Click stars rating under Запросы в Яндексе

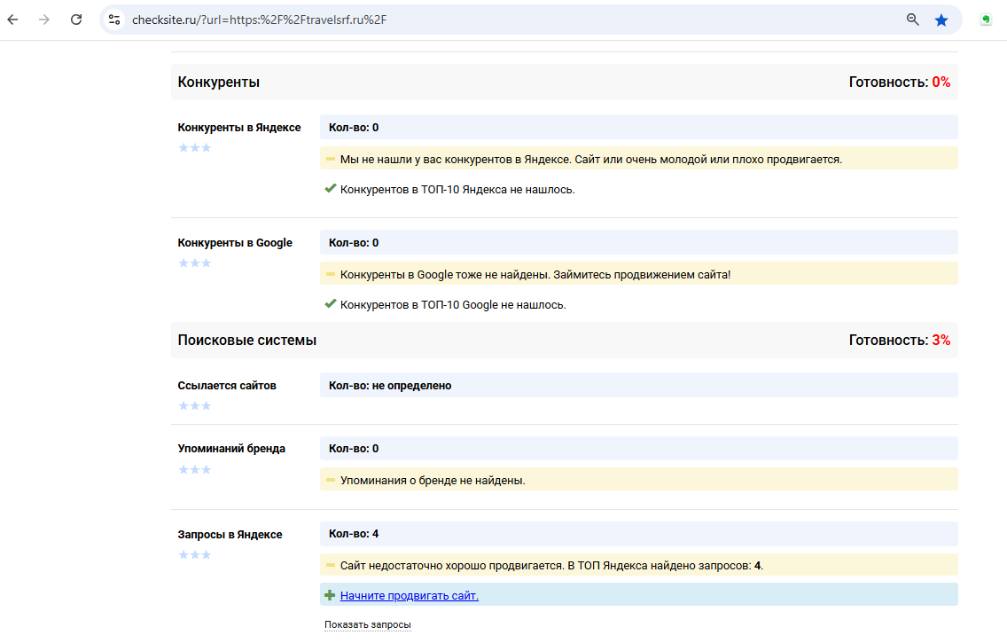[x=195, y=554]
